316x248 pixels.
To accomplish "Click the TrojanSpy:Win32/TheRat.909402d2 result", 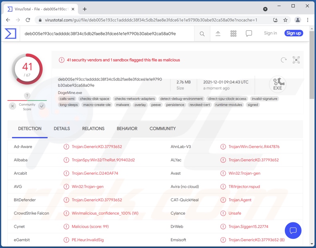I will click(x=103, y=160).
